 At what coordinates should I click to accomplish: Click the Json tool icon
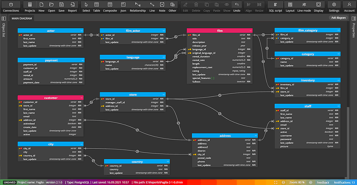click(x=123, y=5)
